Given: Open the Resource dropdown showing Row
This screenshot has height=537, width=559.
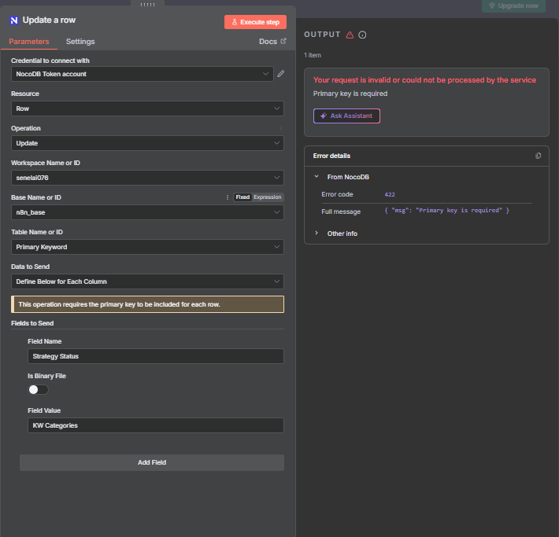Looking at the screenshot, I should [x=148, y=109].
